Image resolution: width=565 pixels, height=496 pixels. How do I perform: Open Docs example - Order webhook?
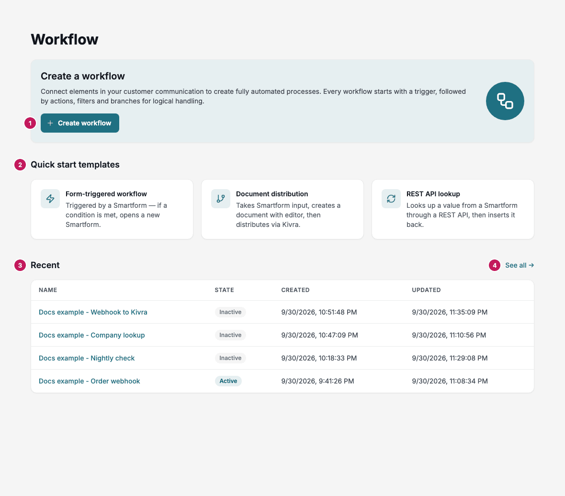point(90,381)
